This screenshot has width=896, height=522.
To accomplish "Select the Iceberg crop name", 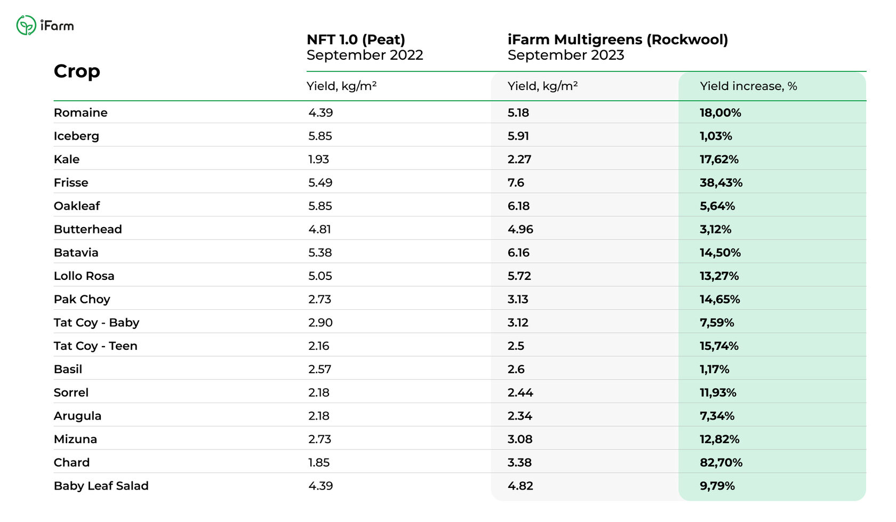I will [x=76, y=136].
